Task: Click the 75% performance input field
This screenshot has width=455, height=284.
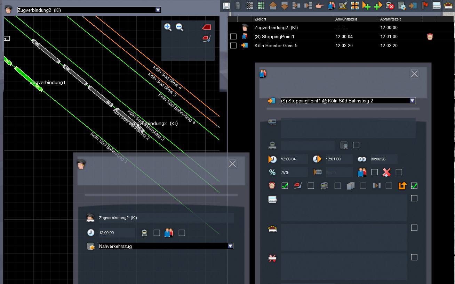Action: tap(294, 172)
